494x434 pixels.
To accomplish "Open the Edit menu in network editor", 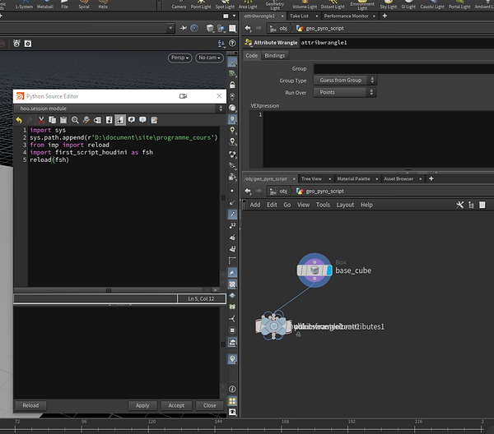I will pyautogui.click(x=272, y=205).
